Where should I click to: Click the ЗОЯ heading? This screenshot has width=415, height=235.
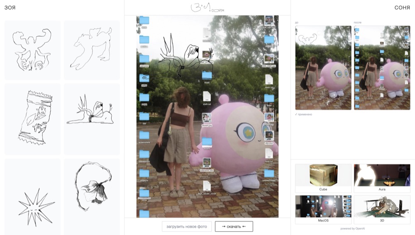pyautogui.click(x=10, y=8)
